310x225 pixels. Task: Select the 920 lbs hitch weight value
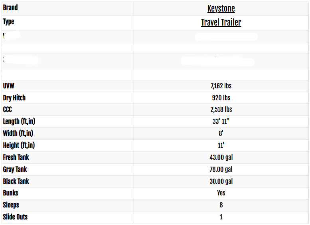click(221, 98)
